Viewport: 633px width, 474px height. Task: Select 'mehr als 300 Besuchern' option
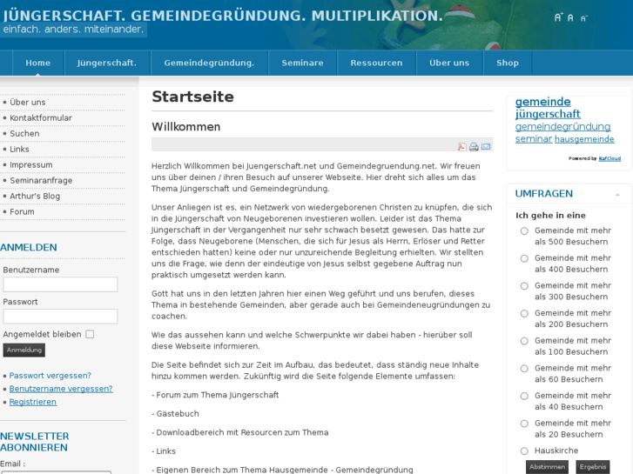point(524,286)
